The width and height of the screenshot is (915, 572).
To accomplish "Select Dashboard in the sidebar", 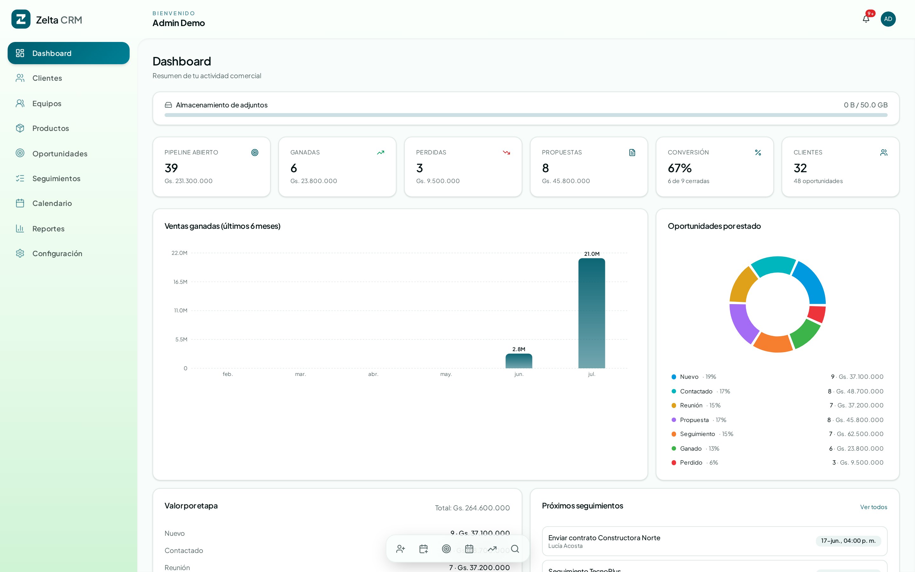I will (x=68, y=53).
